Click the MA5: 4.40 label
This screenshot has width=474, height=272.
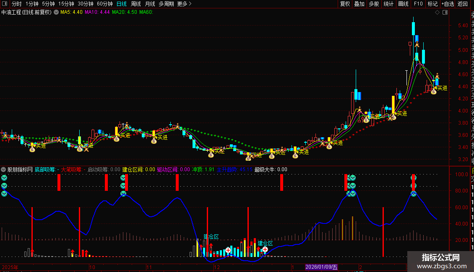(x=71, y=13)
